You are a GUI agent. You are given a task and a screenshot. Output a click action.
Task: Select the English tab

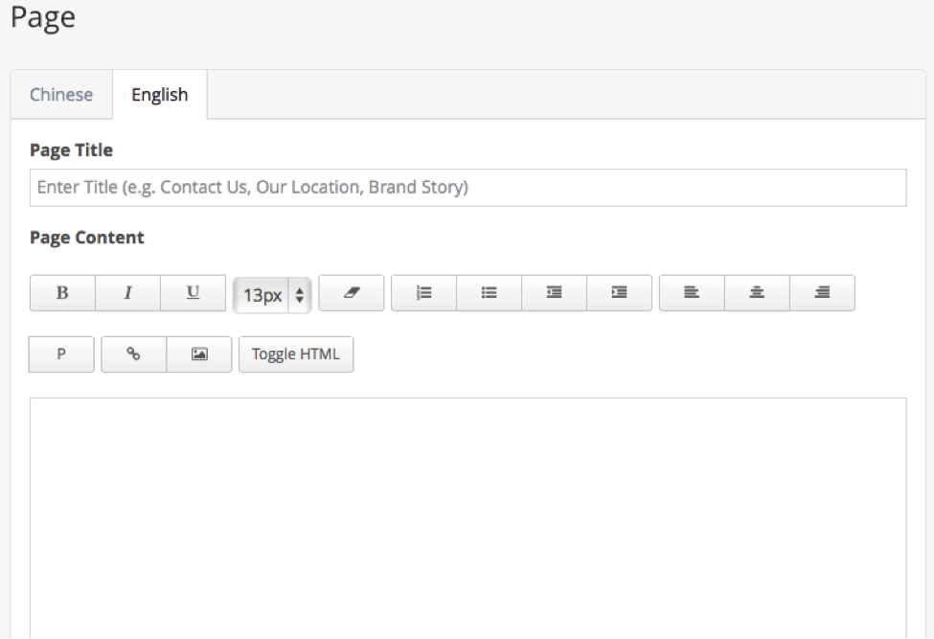(x=160, y=95)
